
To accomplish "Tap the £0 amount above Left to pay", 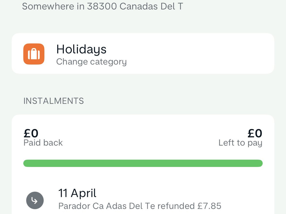I will [255, 133].
